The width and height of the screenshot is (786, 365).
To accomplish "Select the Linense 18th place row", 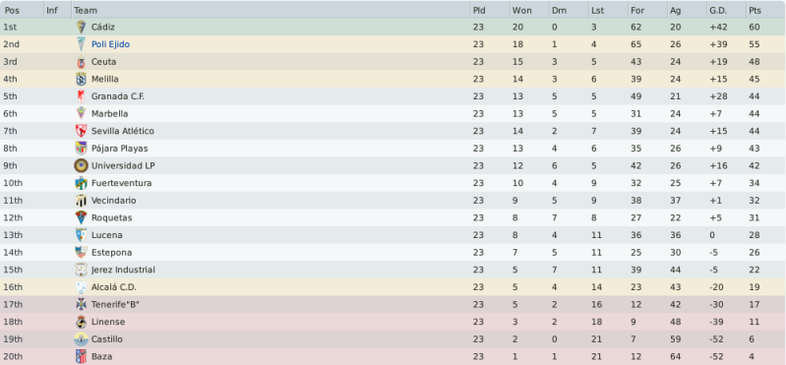I will (x=393, y=322).
